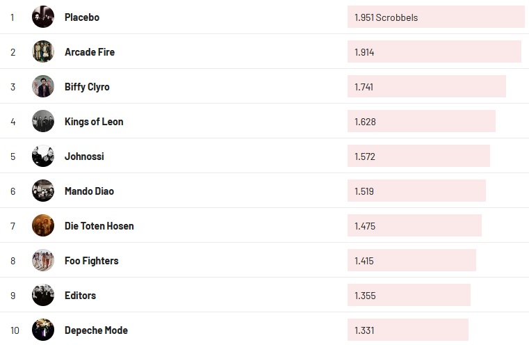The width and height of the screenshot is (529, 345).
Task: Click Placebo's round artist avatar
Action: 43,17
